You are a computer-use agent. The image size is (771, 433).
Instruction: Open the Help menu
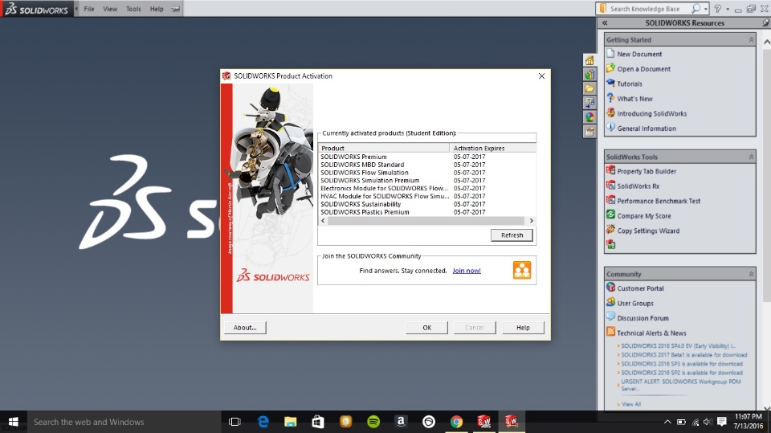[157, 9]
